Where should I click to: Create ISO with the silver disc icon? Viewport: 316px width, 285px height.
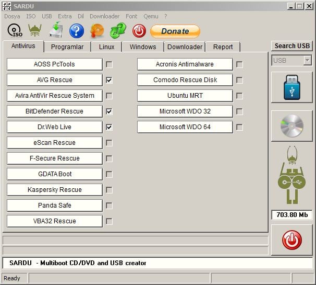(292, 126)
